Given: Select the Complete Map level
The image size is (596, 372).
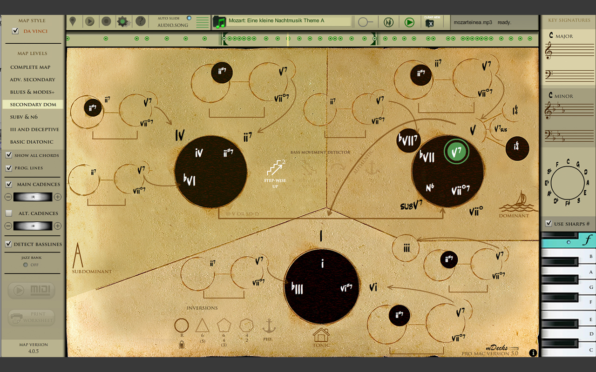Looking at the screenshot, I should point(31,67).
